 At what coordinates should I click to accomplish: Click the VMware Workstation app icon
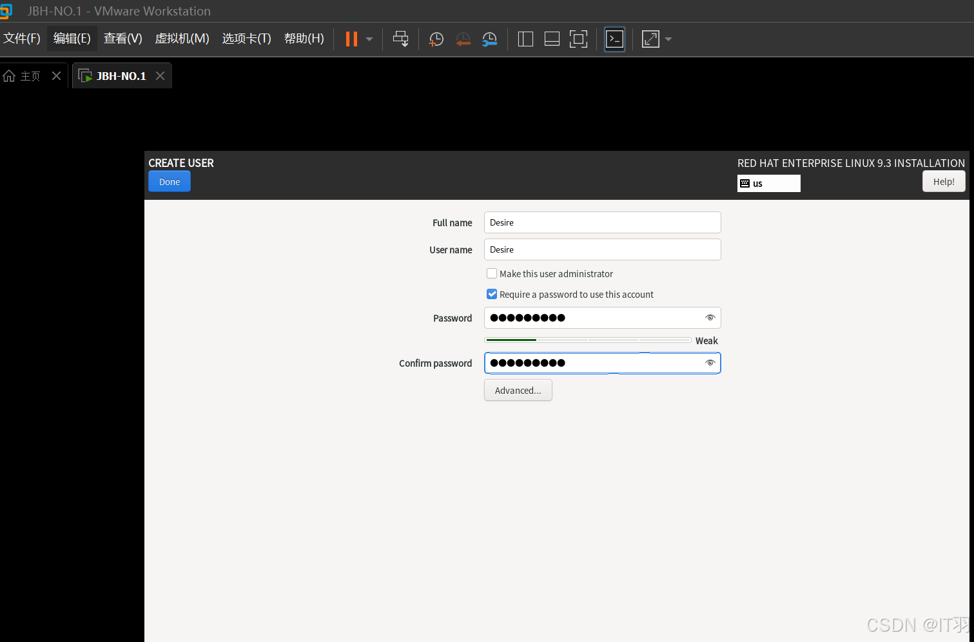coord(6,11)
